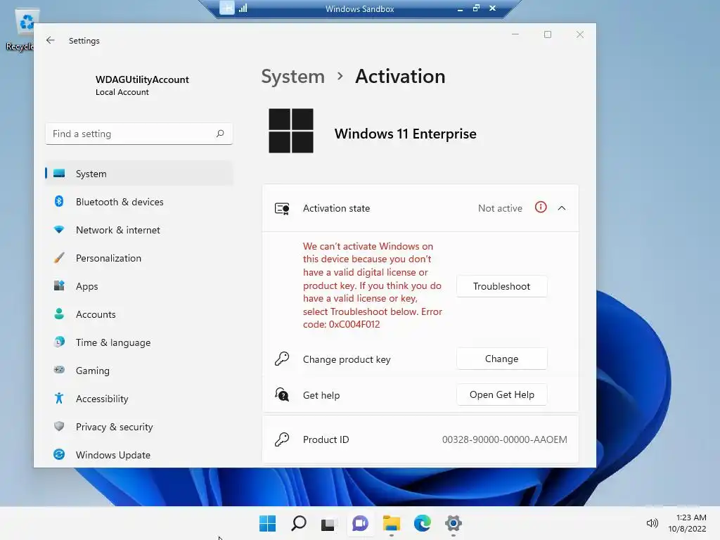Click the Bluetooth icon in sidebar

tap(59, 201)
